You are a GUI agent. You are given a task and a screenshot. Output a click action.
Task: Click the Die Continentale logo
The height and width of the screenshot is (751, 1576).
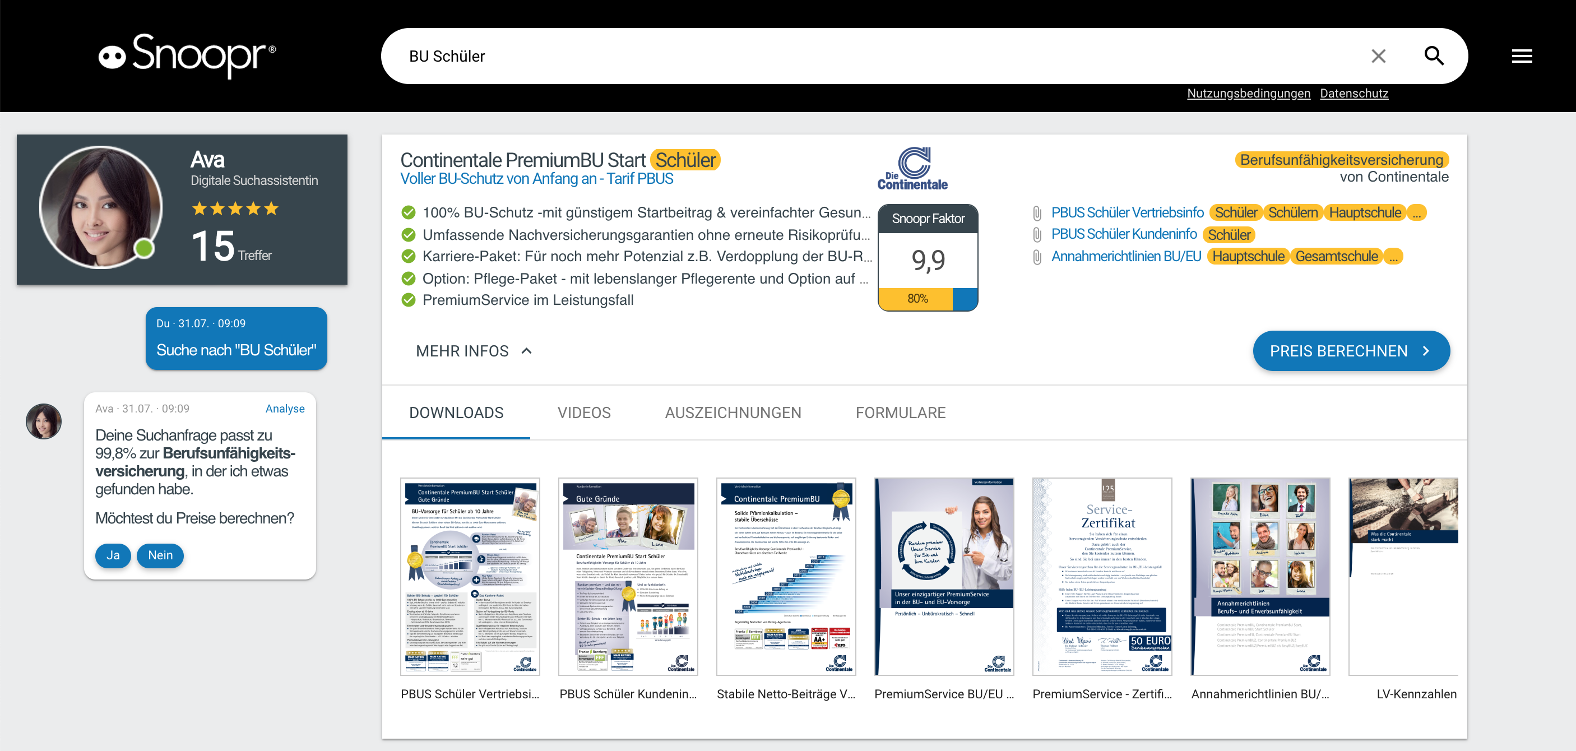(912, 168)
